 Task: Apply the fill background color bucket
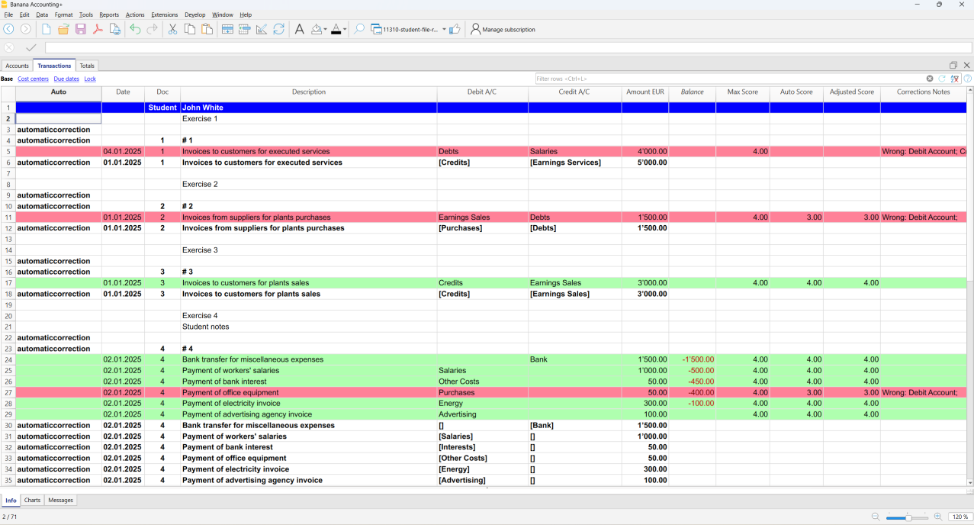click(x=317, y=29)
